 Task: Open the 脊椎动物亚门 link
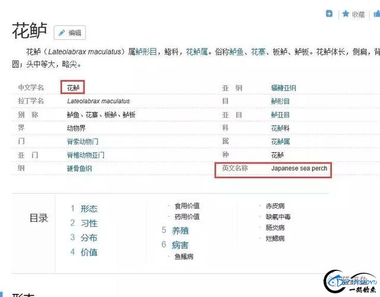85,155
